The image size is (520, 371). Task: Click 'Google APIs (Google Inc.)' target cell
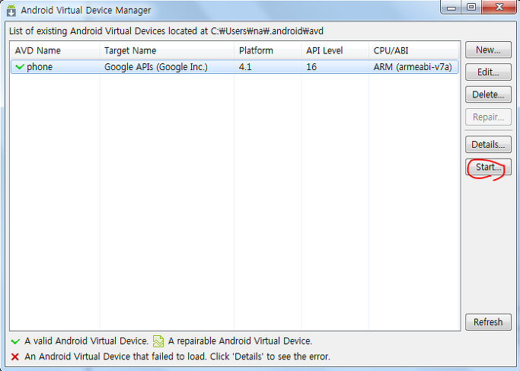[156, 67]
